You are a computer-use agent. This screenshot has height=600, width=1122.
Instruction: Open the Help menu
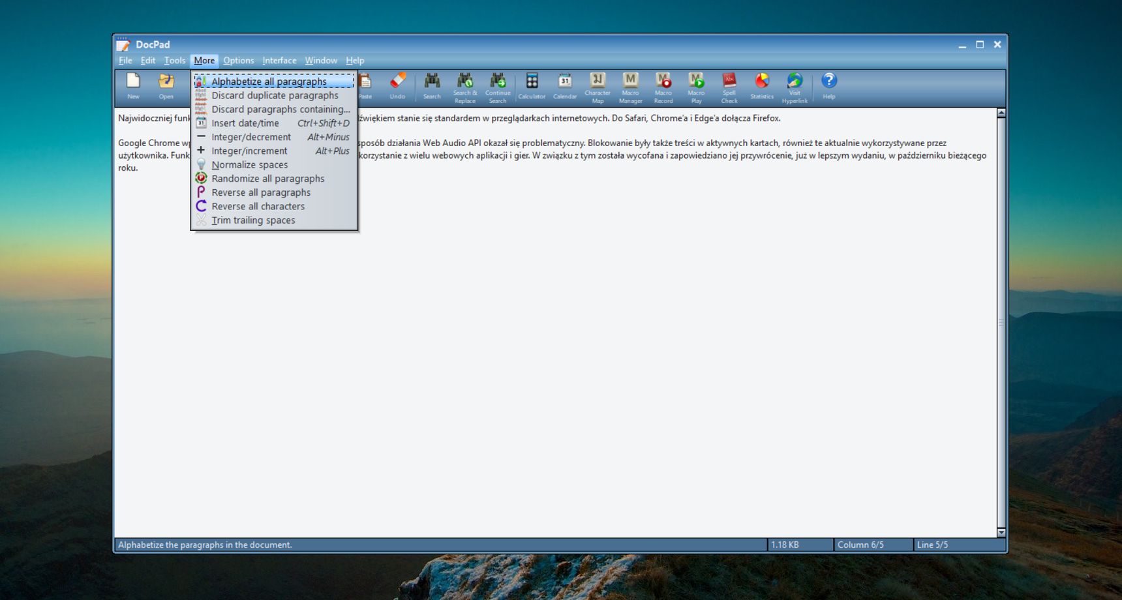(x=355, y=60)
